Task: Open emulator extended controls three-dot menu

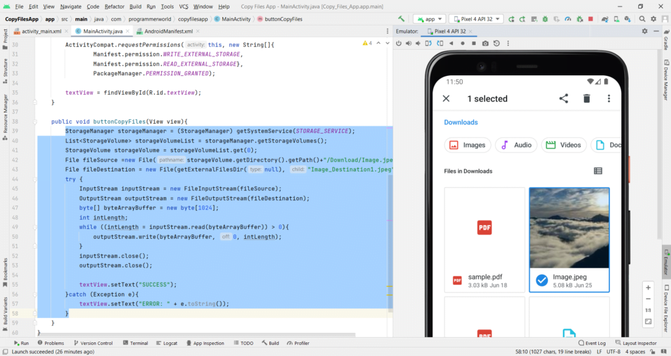Action: click(x=508, y=43)
